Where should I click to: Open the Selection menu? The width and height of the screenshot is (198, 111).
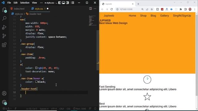click(x=25, y=3)
